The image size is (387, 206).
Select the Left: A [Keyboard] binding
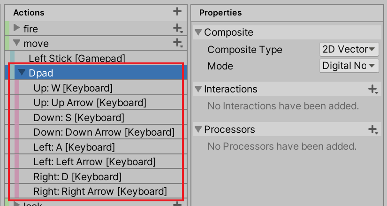click(x=74, y=147)
